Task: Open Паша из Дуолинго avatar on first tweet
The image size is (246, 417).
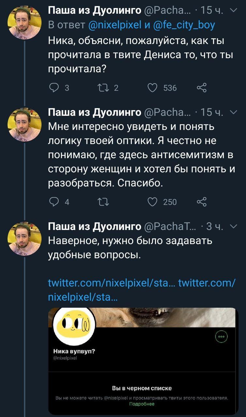Action: 24,22
